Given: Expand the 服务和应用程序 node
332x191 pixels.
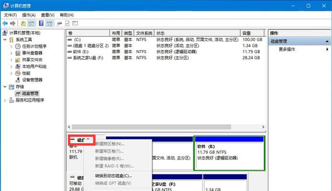Looking at the screenshot, I should point(5,100).
